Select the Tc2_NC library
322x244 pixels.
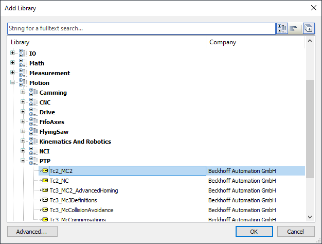click(x=59, y=181)
